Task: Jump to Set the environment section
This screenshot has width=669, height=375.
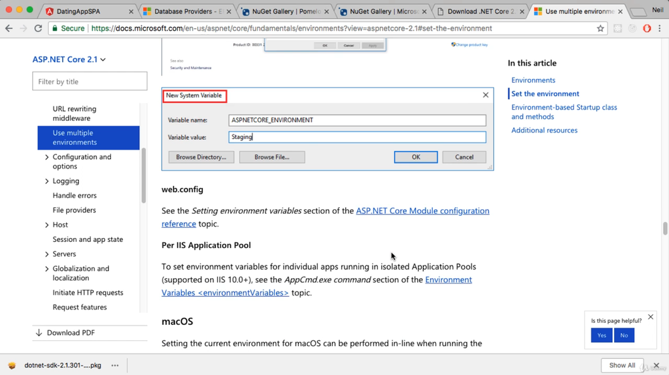Action: coord(545,94)
